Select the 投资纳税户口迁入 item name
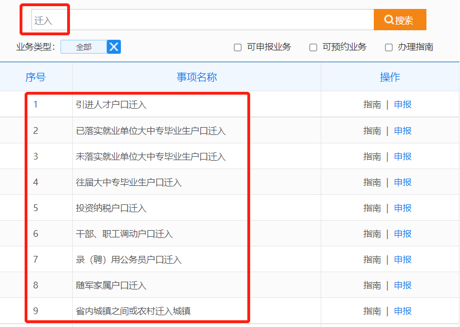 coord(111,208)
